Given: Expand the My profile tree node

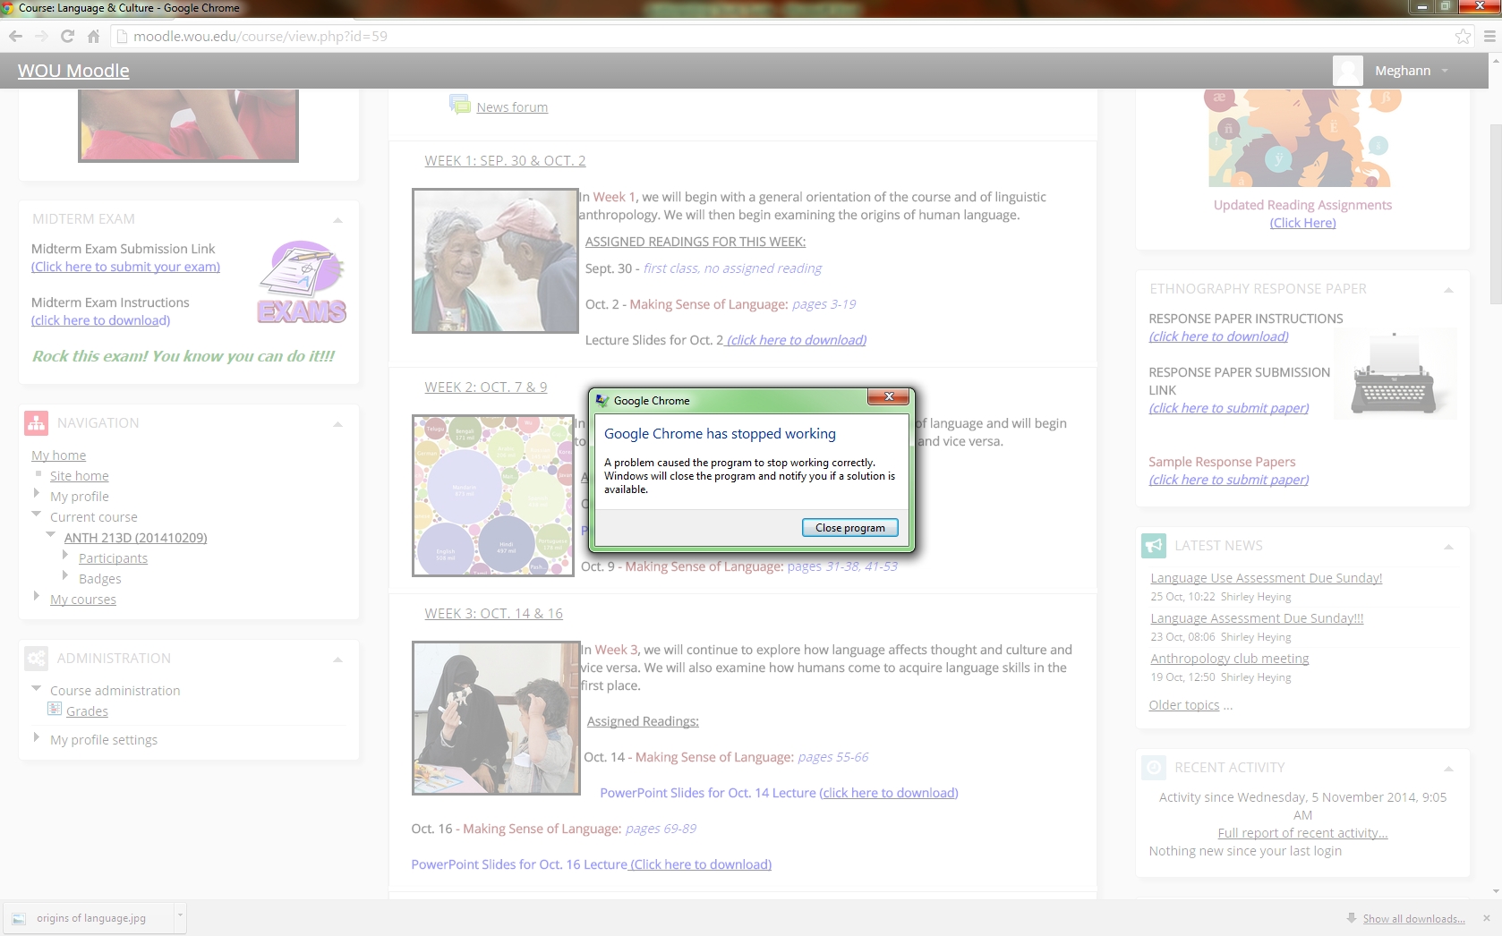Looking at the screenshot, I should (x=36, y=493).
